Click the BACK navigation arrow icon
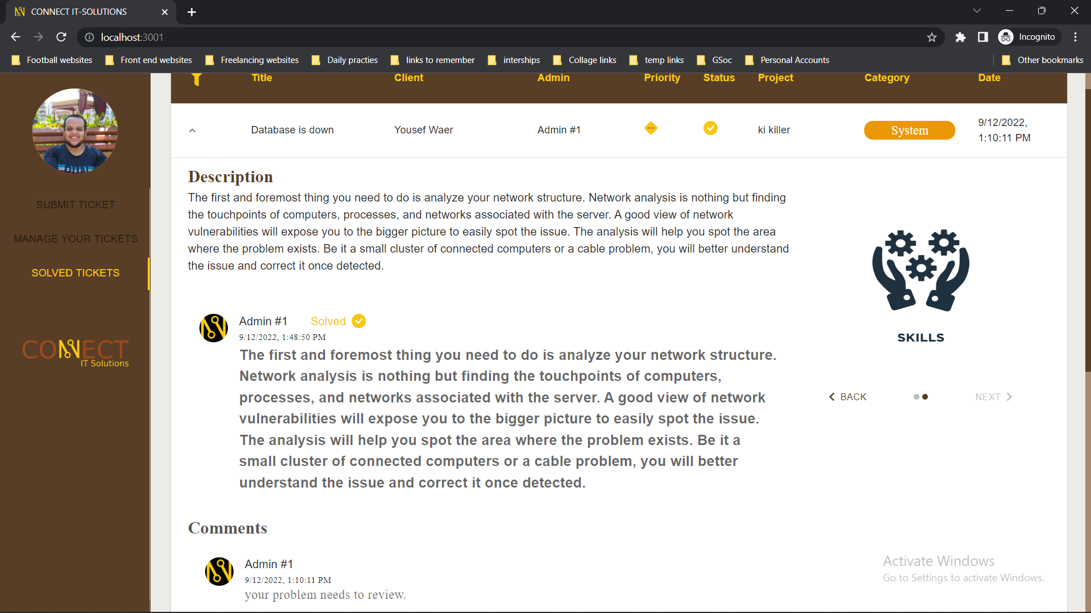1091x613 pixels. tap(832, 397)
